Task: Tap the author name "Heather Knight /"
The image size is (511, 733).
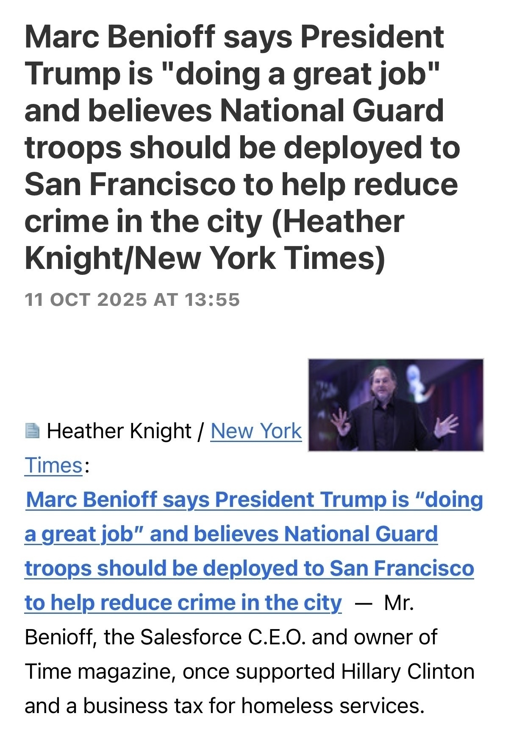Action: (125, 431)
